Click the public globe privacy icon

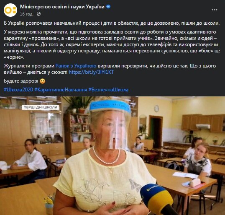coord(39,14)
